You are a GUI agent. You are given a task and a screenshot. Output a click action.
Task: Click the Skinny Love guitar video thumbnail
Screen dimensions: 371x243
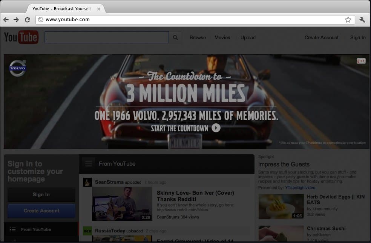[122, 204]
